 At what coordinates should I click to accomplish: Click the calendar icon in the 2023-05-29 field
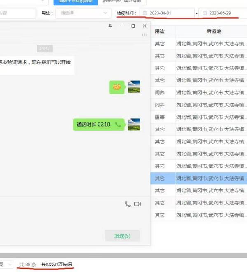[205, 13]
